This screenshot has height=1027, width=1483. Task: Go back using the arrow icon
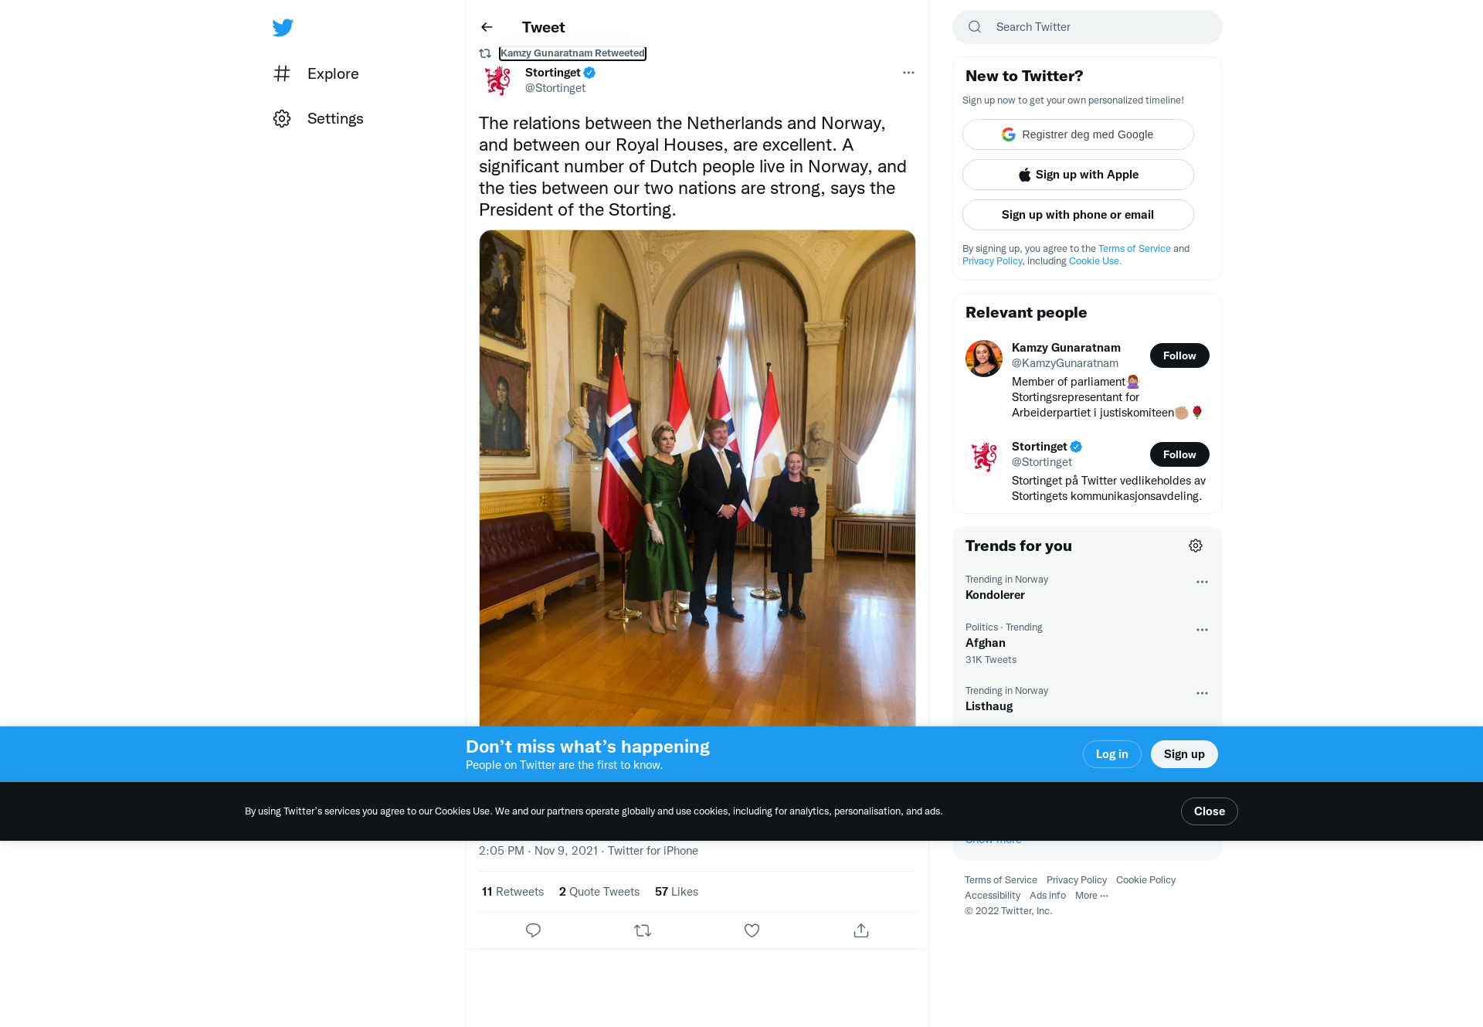coord(487,27)
